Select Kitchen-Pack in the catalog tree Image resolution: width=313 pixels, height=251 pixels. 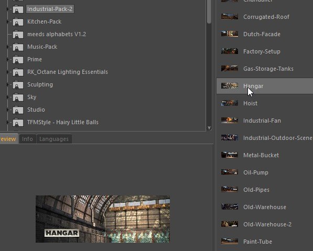(x=45, y=22)
